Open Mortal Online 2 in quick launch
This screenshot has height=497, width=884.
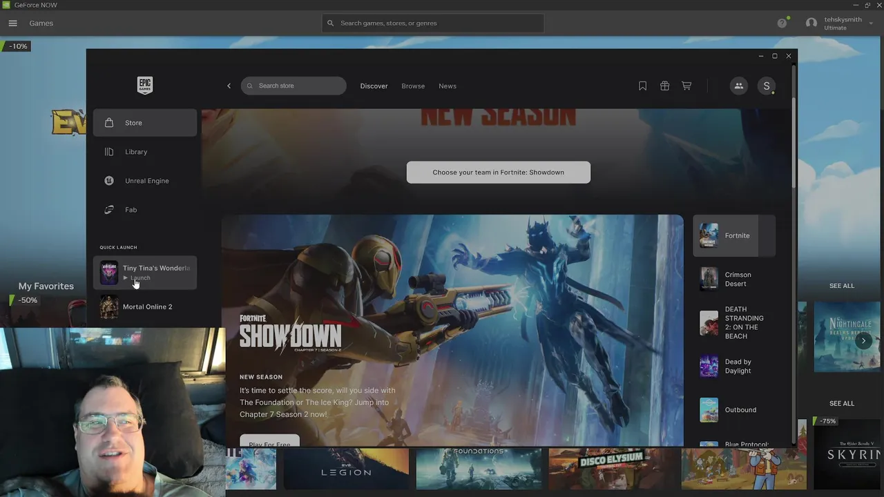tap(145, 306)
